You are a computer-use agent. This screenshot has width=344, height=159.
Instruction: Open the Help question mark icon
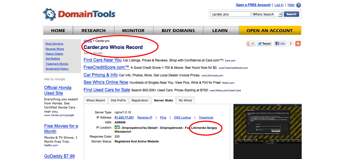point(299,5)
